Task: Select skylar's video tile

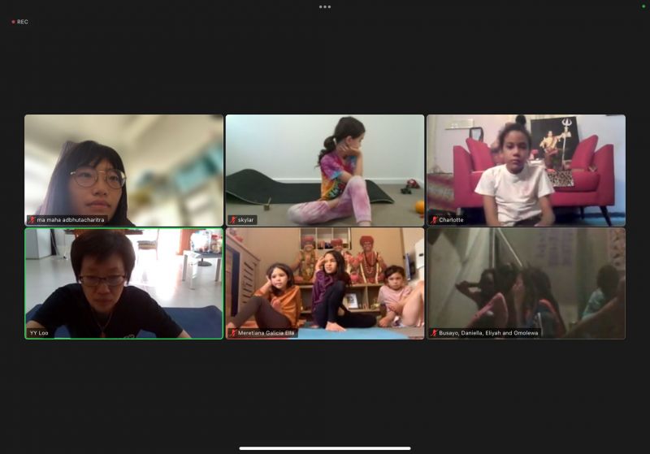Action: point(324,171)
